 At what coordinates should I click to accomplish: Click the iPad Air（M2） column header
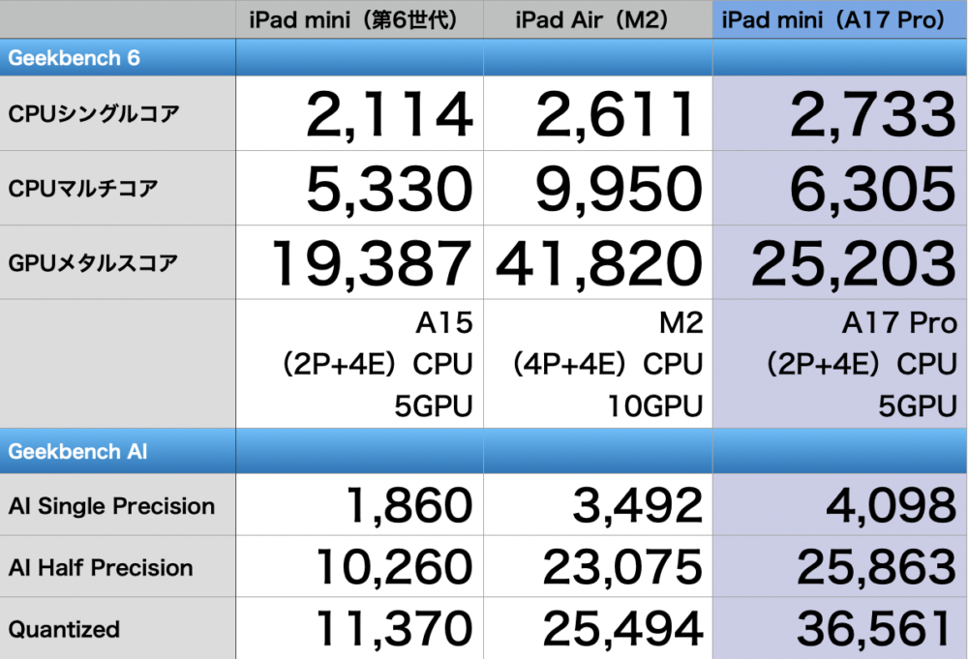point(597,19)
